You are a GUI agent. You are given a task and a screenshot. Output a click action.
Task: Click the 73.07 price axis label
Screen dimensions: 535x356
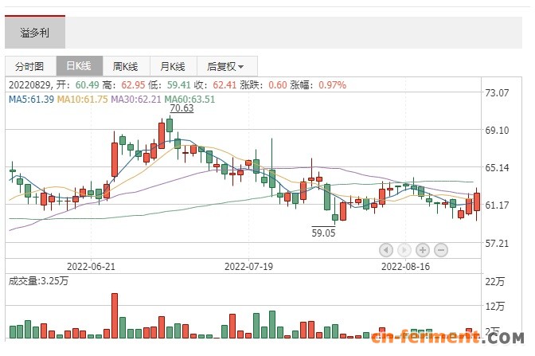[497, 93]
